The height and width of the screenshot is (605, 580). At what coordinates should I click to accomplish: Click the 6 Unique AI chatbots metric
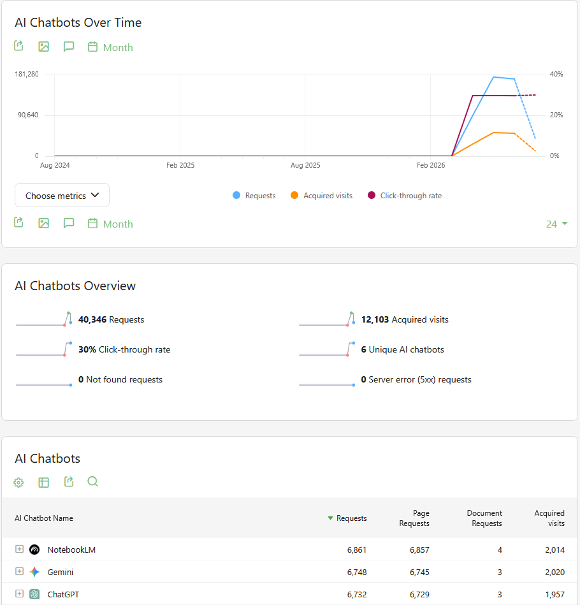(x=402, y=349)
